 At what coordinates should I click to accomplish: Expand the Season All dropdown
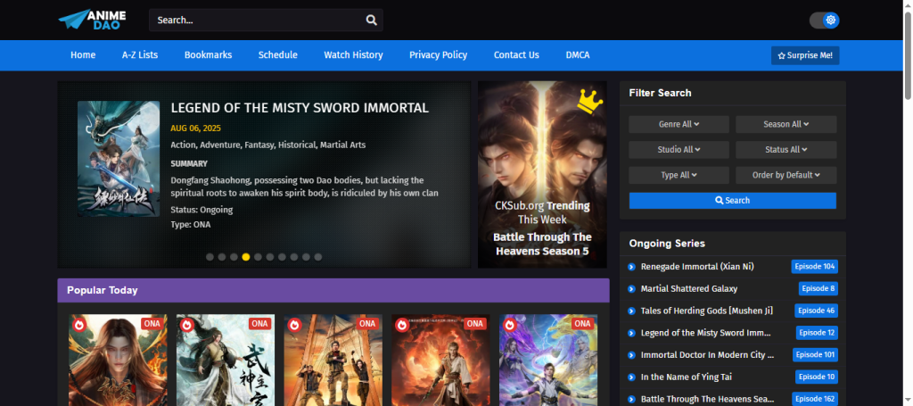pos(786,124)
